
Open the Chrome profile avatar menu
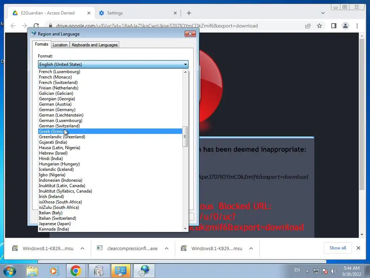tap(345, 26)
